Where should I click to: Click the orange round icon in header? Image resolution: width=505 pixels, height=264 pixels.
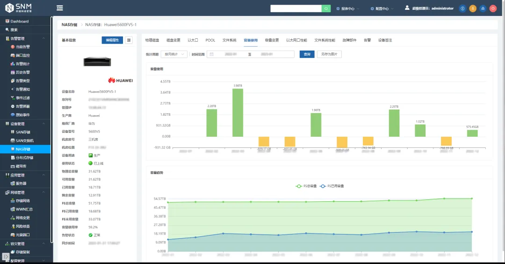472,9
